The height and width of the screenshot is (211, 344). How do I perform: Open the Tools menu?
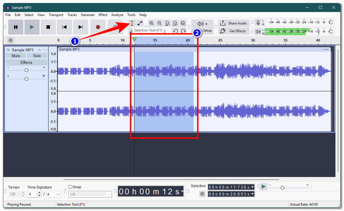click(131, 15)
